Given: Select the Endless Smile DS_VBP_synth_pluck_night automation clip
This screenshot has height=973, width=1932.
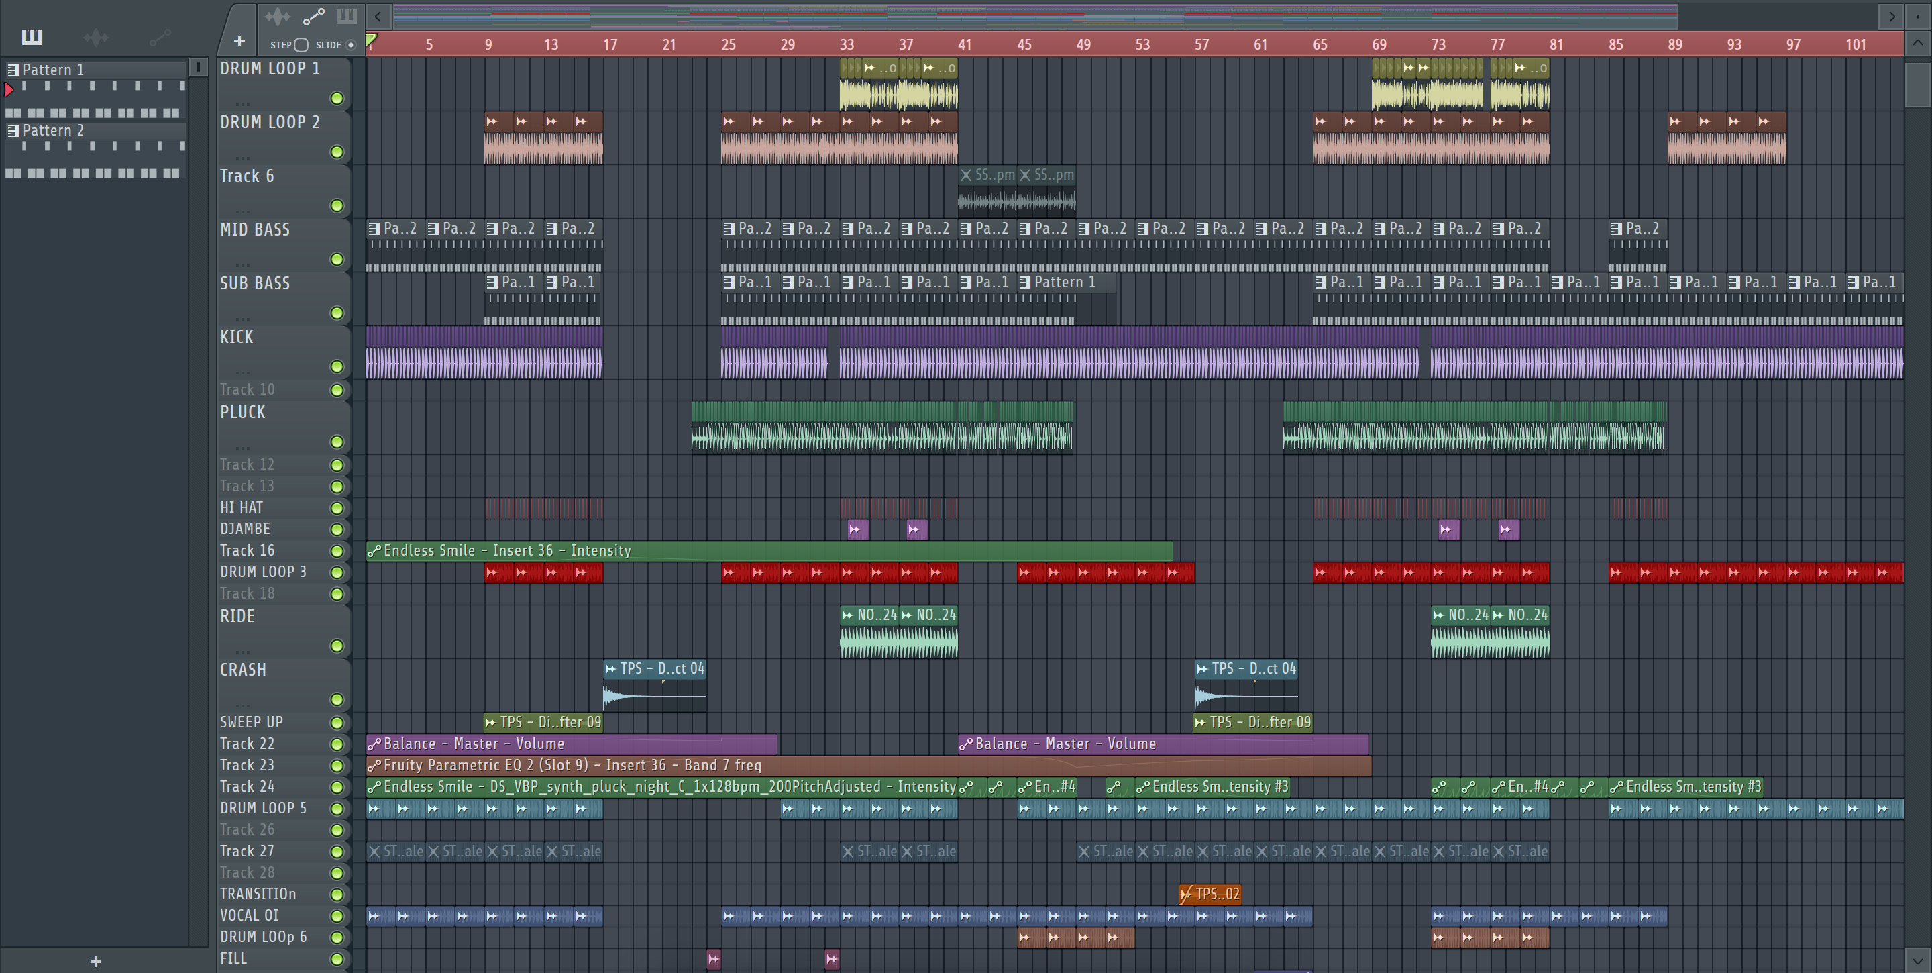Looking at the screenshot, I should [661, 787].
